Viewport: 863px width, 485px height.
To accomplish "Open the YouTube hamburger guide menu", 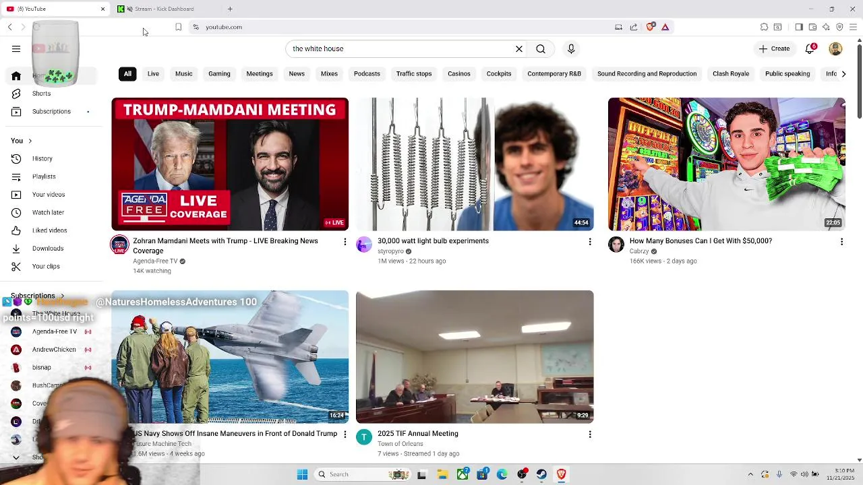I will coord(16,48).
